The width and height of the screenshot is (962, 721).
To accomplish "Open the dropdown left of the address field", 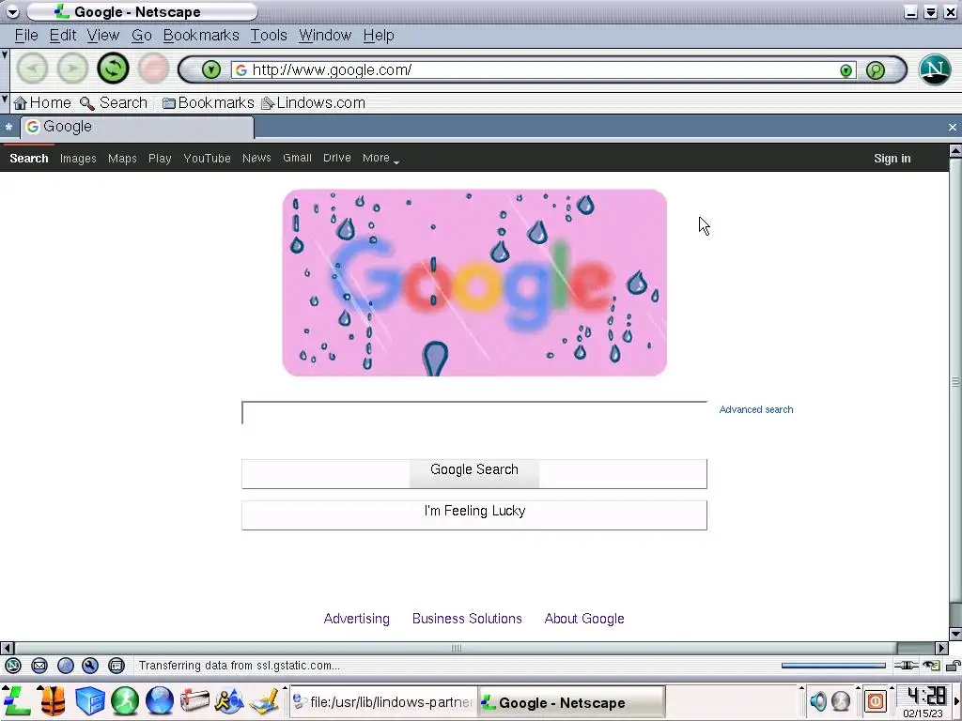I will coord(211,69).
